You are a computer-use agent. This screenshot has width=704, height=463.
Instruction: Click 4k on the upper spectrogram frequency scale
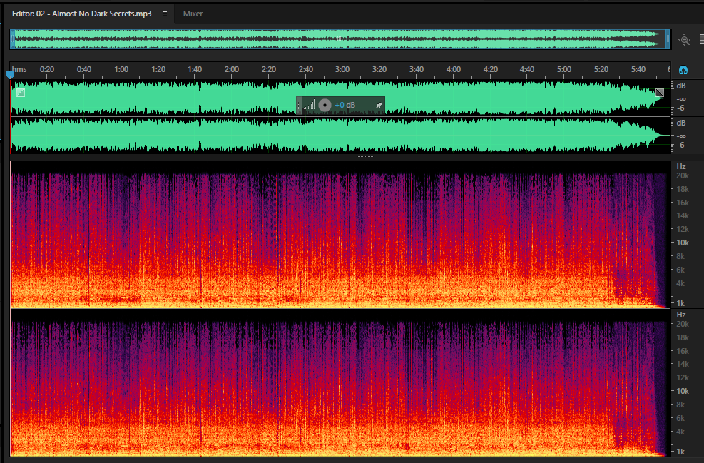pos(680,283)
